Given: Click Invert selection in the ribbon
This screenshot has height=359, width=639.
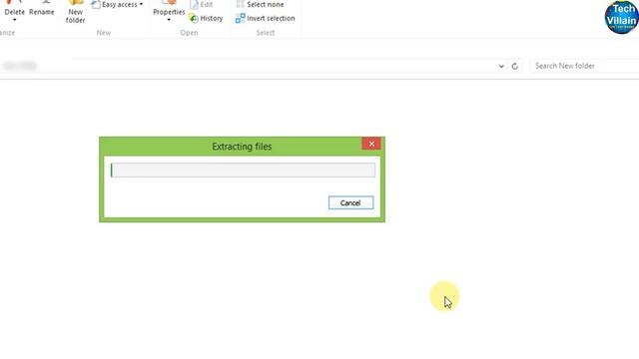Looking at the screenshot, I should pyautogui.click(x=265, y=18).
